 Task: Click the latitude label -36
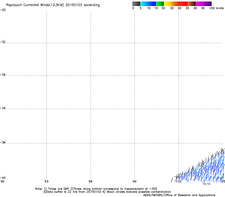coord(3,108)
